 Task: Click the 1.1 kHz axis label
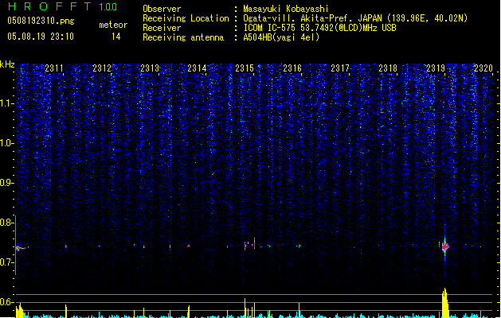(7, 103)
